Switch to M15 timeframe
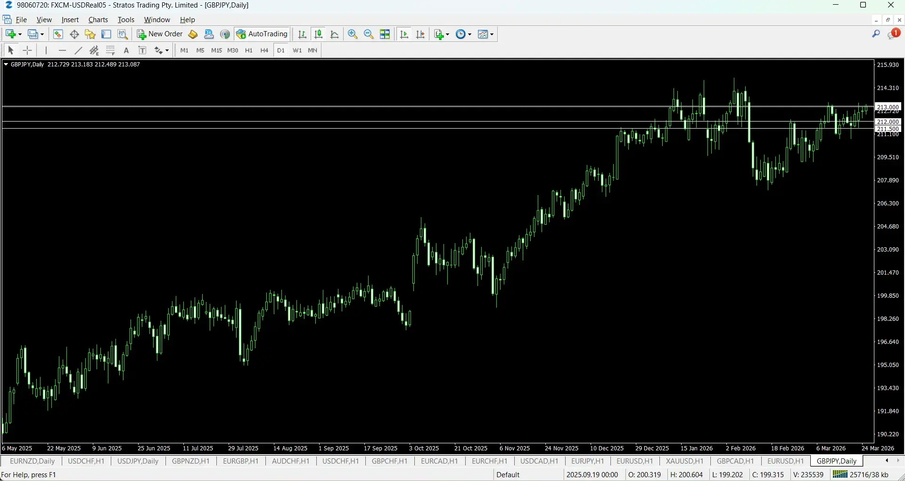The height and width of the screenshot is (481, 905). pyautogui.click(x=216, y=50)
